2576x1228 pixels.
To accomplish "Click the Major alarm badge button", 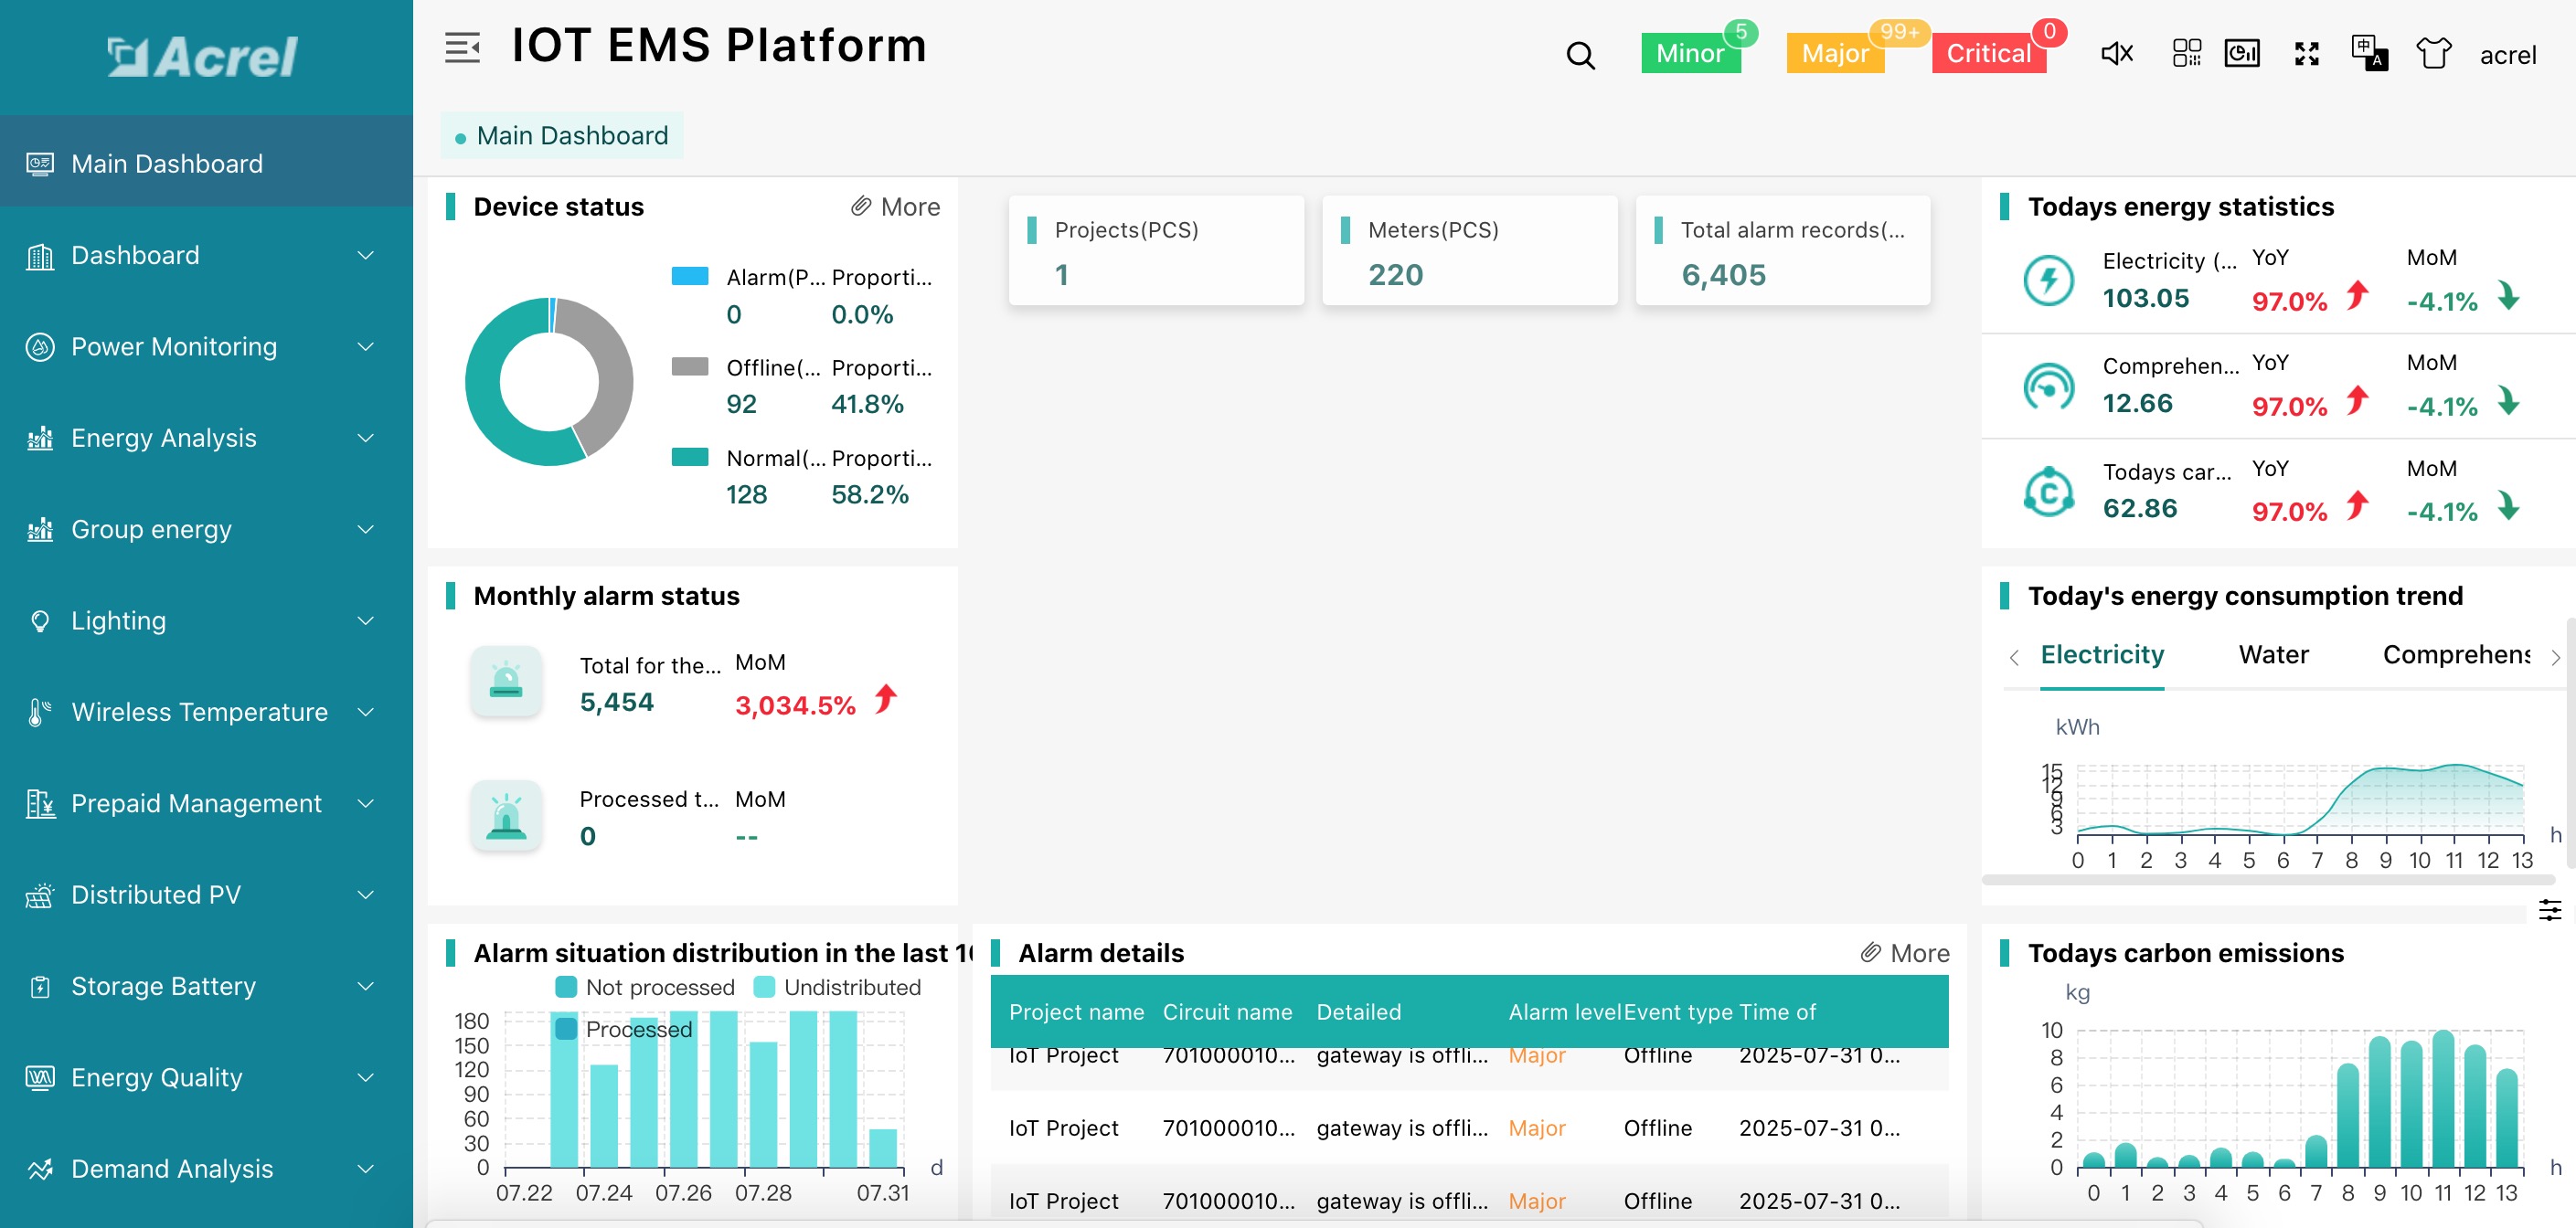I will click(1834, 53).
